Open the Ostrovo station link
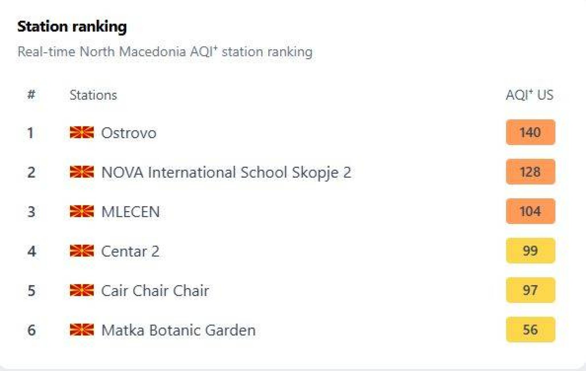This screenshot has width=586, height=371. (129, 133)
